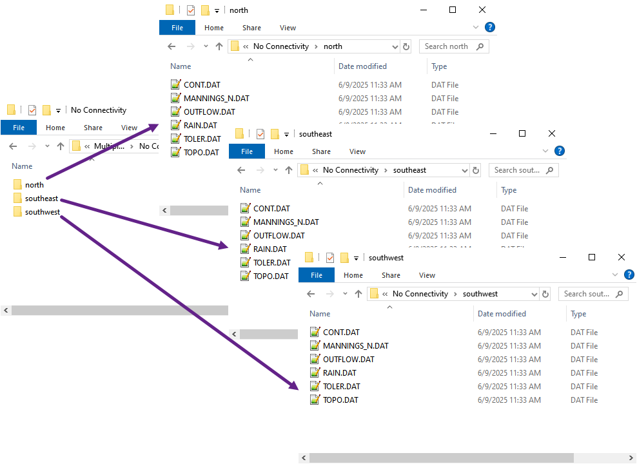This screenshot has height=464, width=637.
Task: Click the Properties quick-access icon in southwest title bar
Action: pyautogui.click(x=330, y=258)
